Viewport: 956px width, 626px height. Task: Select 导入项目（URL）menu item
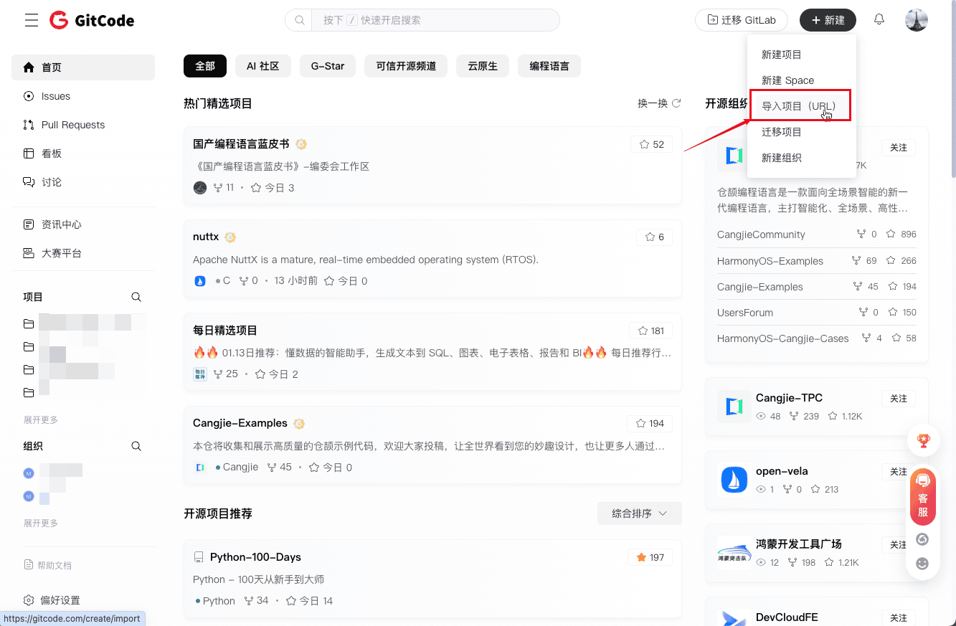point(799,106)
